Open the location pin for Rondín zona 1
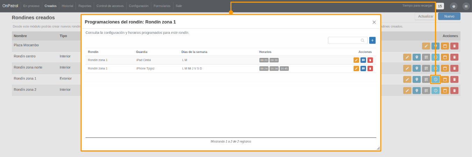Image resolution: width=472 pixels, height=157 pixels. [416, 80]
